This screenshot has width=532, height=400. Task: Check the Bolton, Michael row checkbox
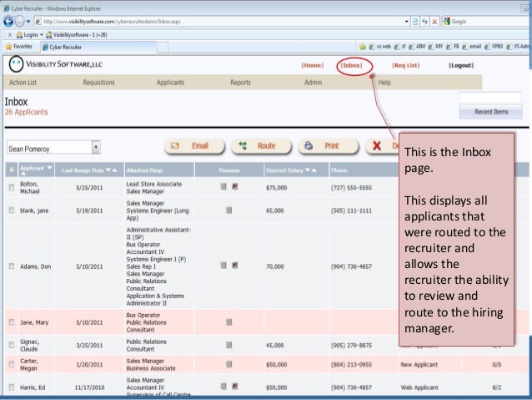tap(12, 187)
